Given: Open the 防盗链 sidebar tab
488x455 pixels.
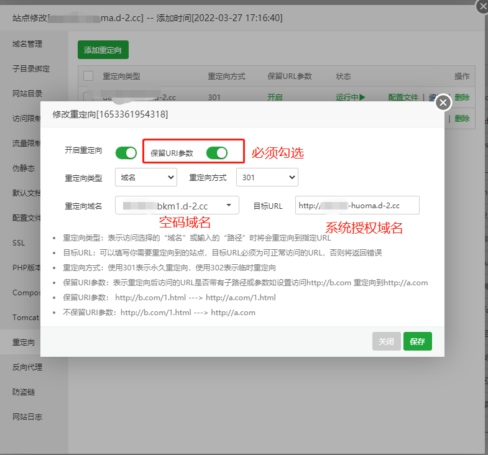Looking at the screenshot, I should tap(24, 392).
